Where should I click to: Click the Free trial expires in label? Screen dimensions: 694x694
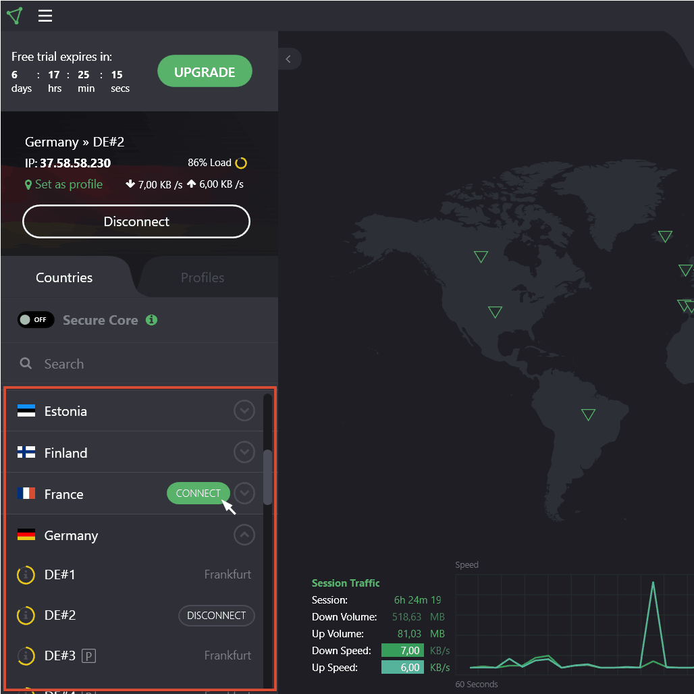pos(61,57)
